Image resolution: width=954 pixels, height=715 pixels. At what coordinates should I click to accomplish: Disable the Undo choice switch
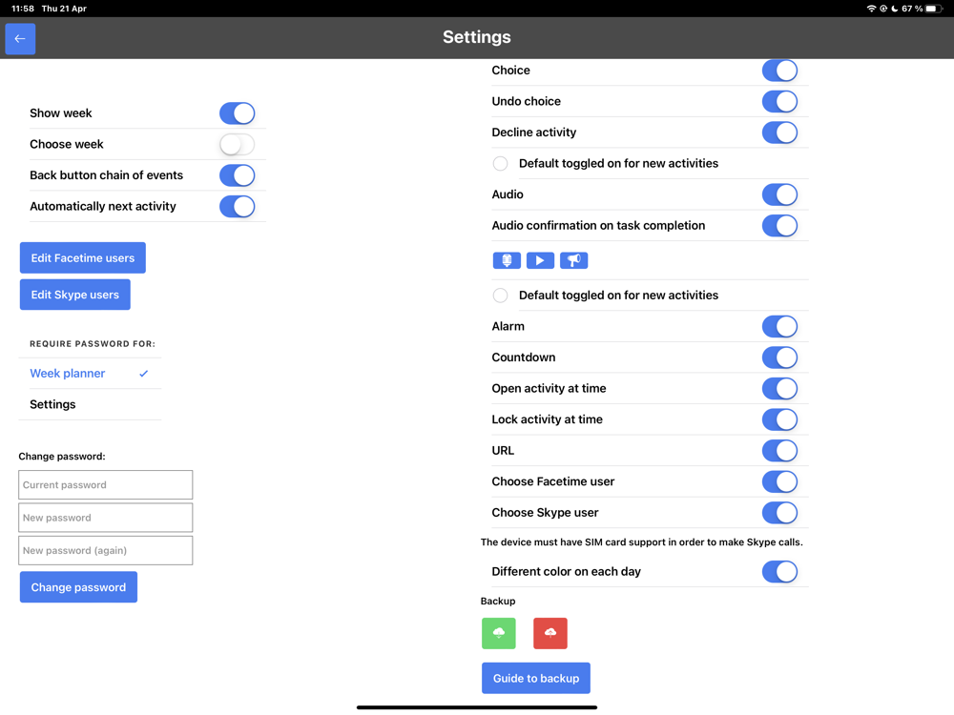click(779, 102)
